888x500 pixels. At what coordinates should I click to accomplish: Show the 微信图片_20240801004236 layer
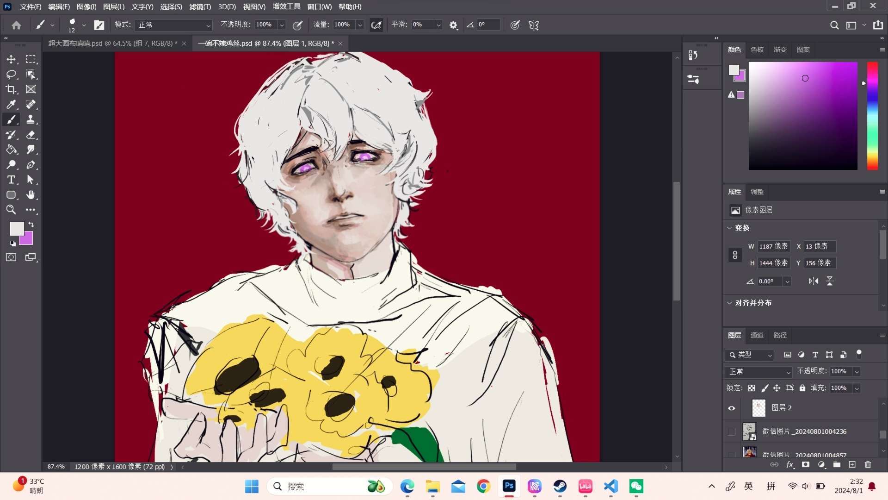point(731,431)
